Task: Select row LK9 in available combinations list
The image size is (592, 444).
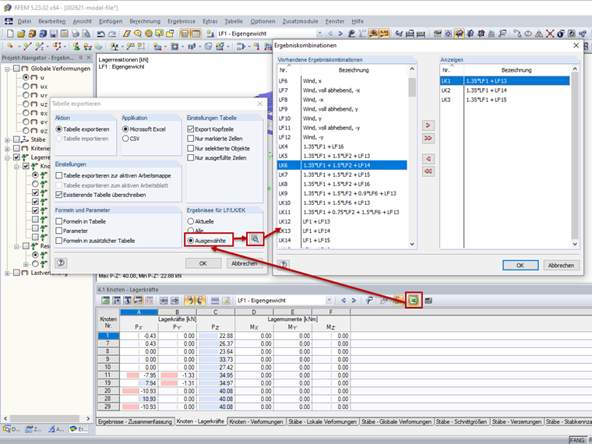Action: pos(342,193)
